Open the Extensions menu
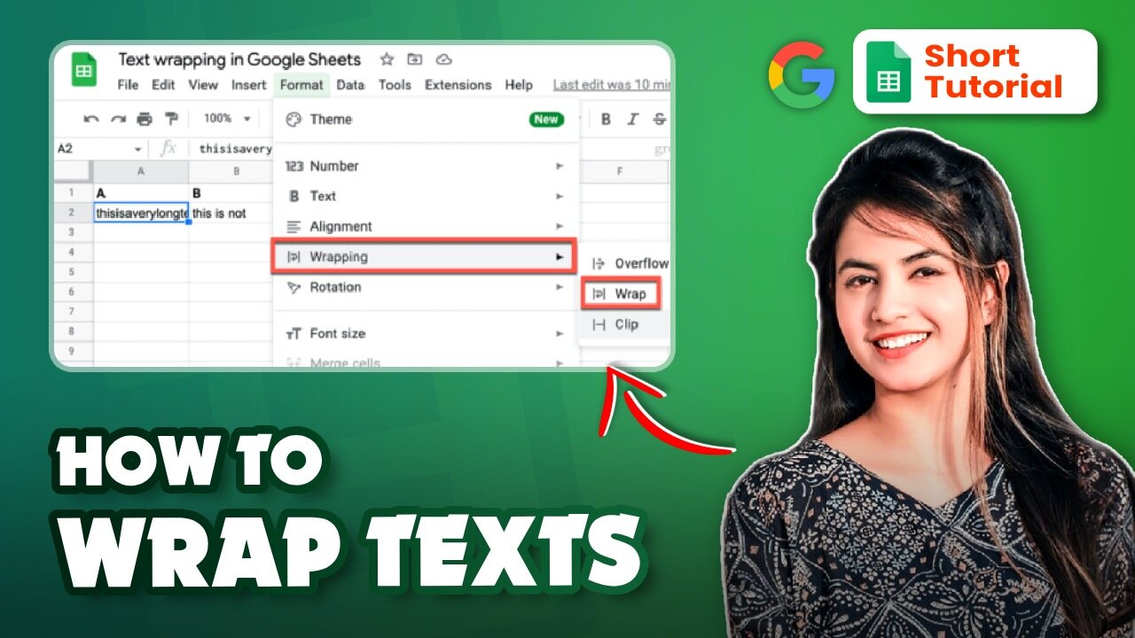Image resolution: width=1135 pixels, height=638 pixels. click(x=458, y=85)
